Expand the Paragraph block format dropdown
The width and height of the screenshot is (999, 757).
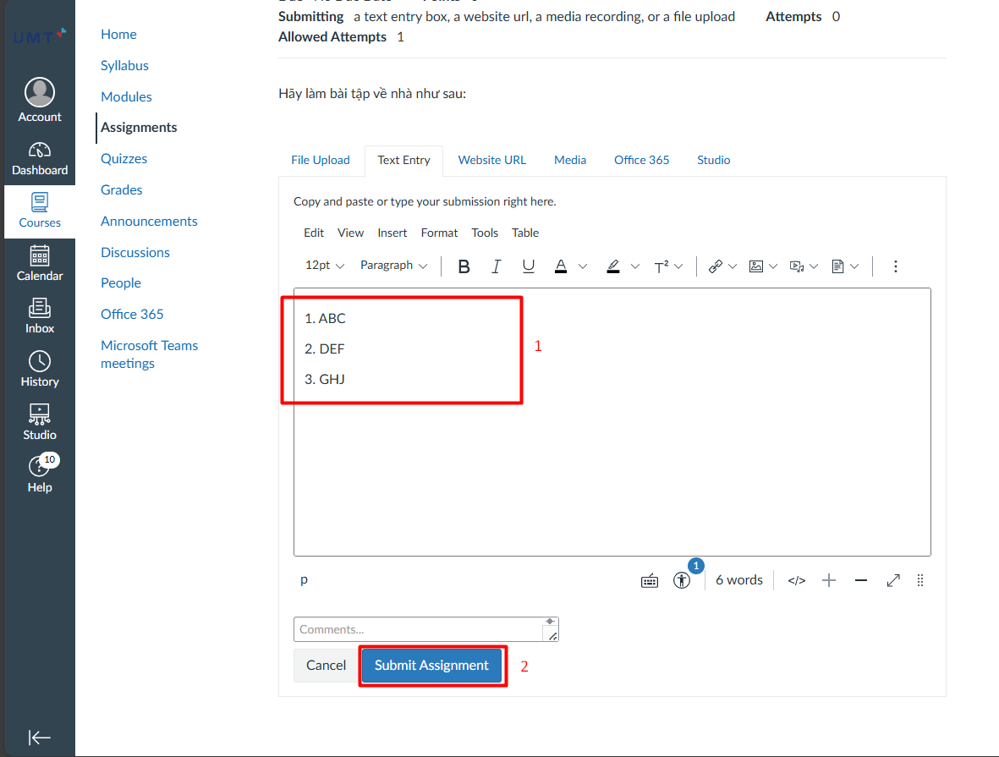[394, 266]
